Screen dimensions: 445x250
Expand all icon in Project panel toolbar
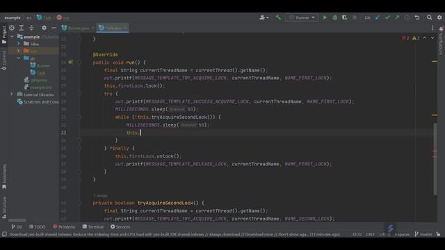coord(22,28)
